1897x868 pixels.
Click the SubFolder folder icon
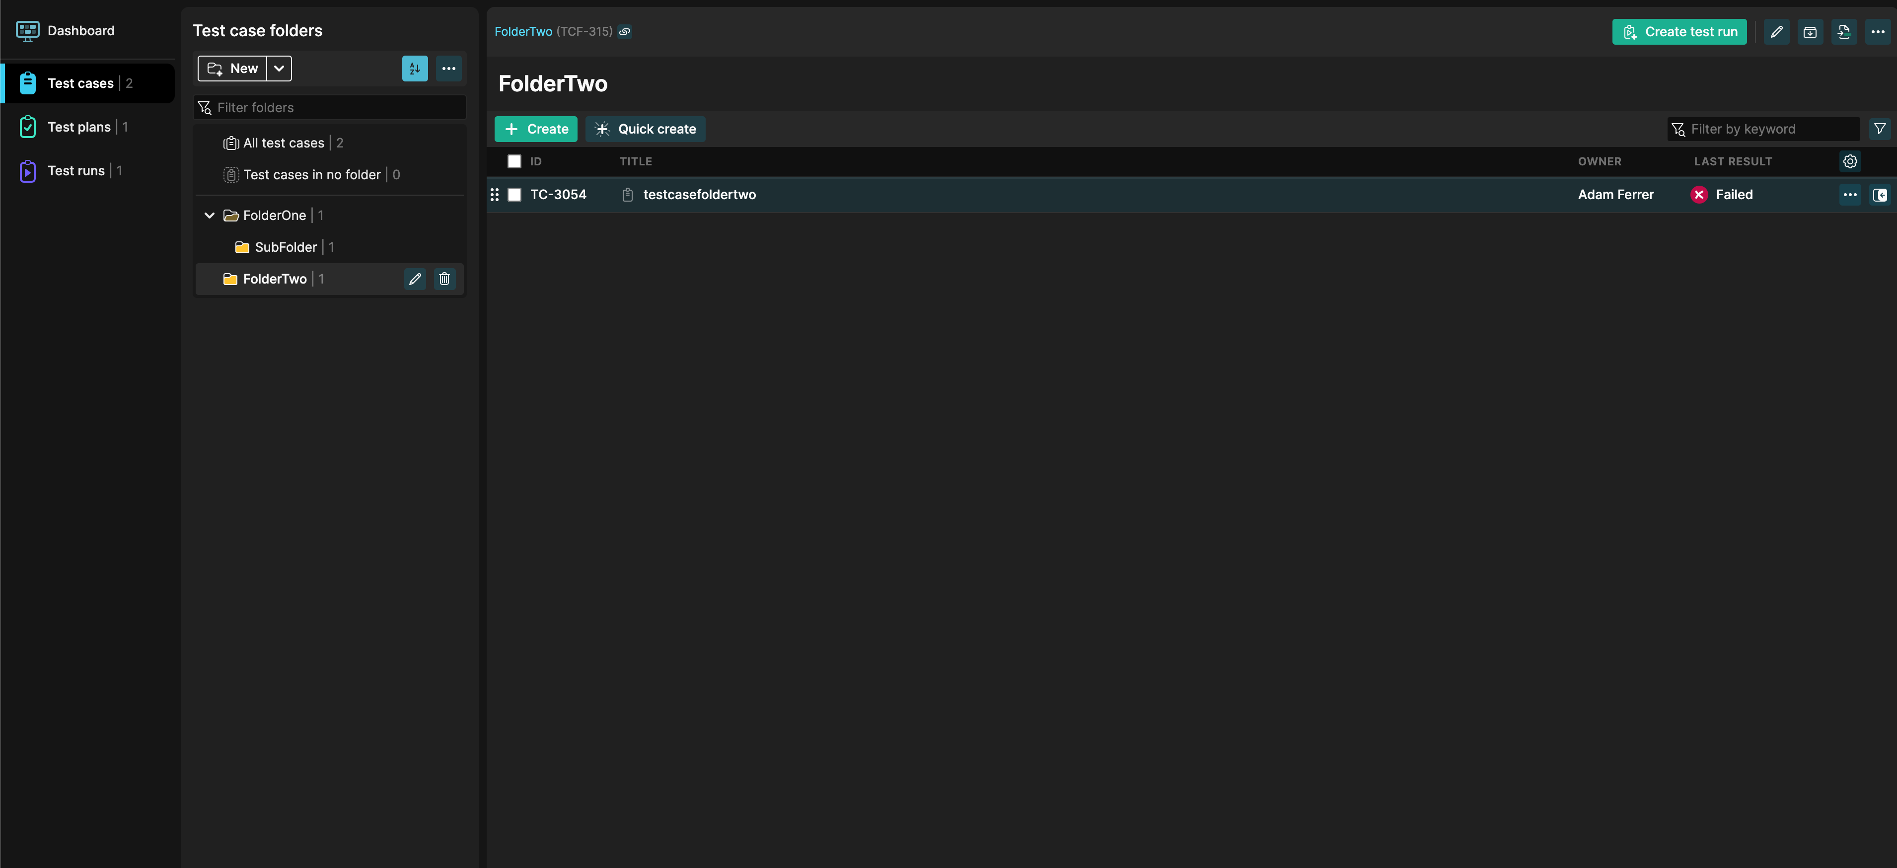241,247
